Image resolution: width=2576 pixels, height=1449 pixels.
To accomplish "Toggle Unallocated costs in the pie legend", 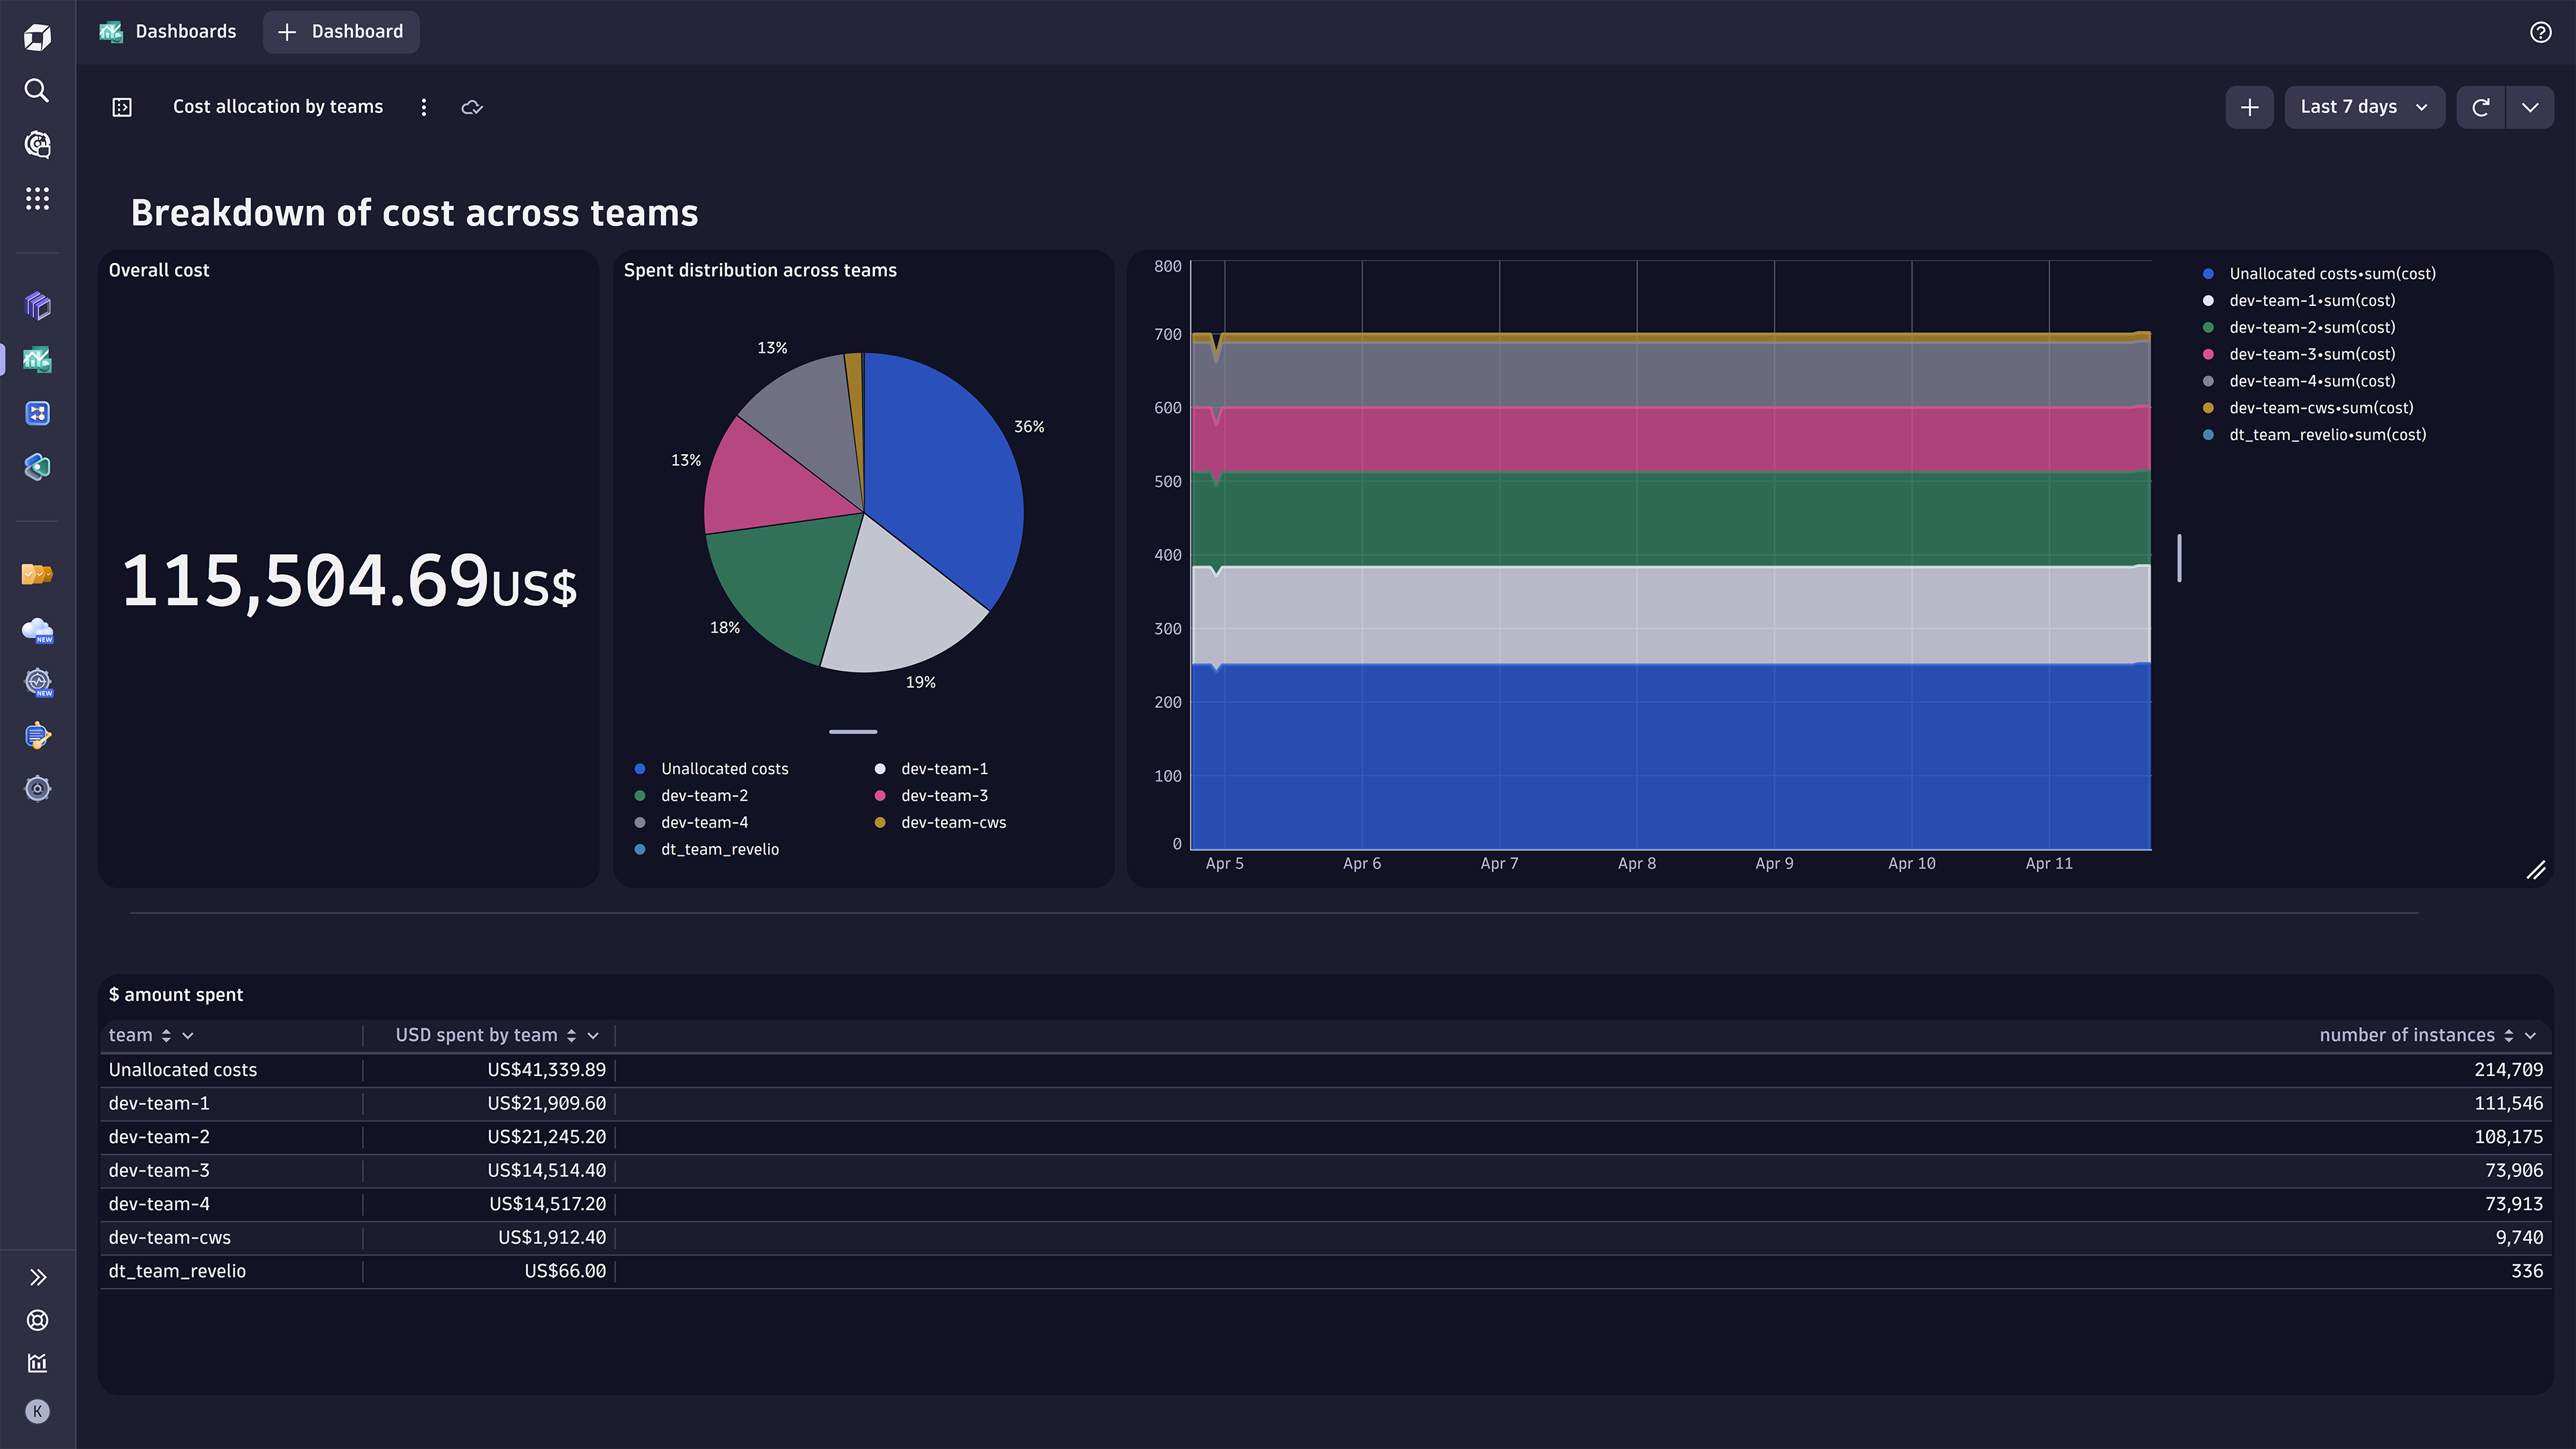I will pyautogui.click(x=724, y=768).
